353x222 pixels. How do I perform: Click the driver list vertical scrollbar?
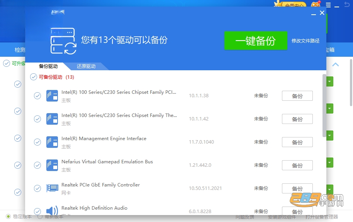[x=324, y=105]
